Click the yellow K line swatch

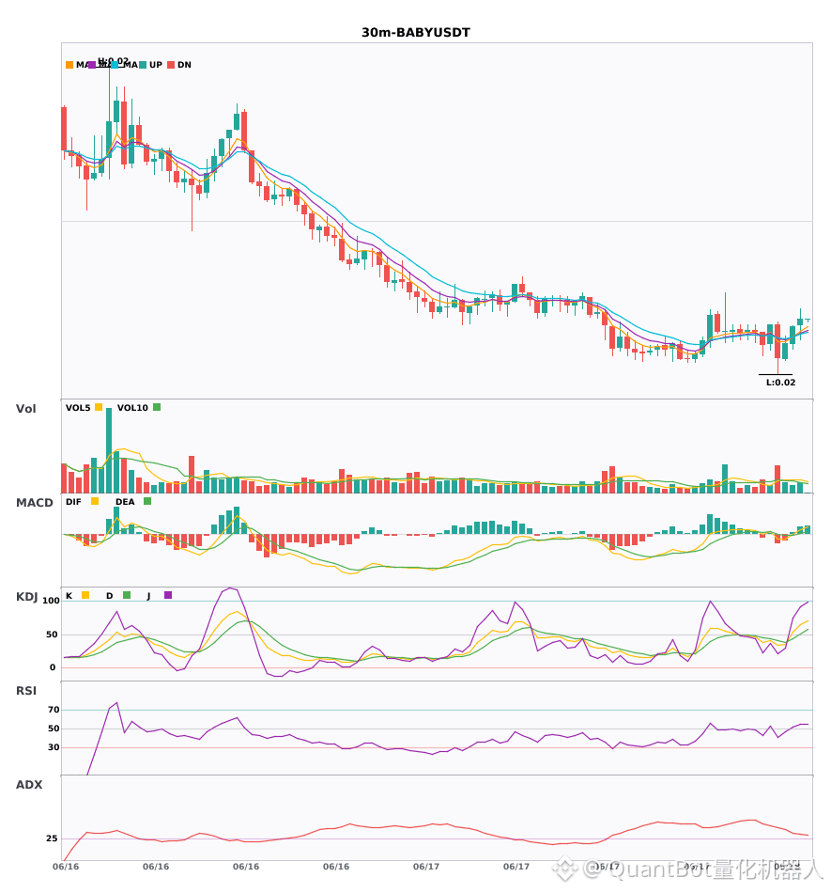coord(85,595)
